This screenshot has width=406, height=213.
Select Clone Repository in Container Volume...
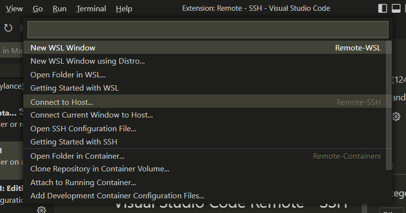pyautogui.click(x=208, y=169)
